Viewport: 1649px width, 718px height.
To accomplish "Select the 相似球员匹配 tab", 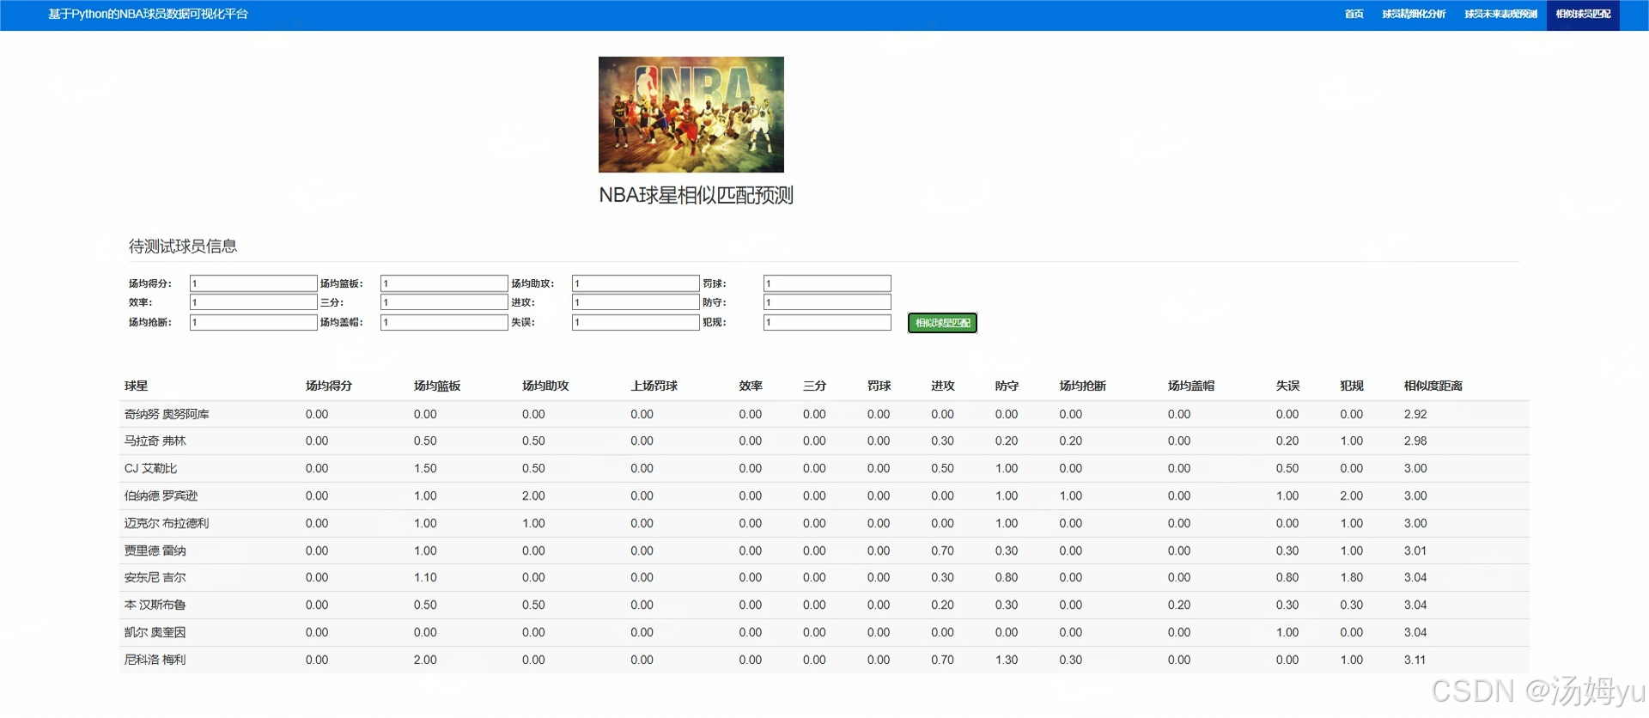I will click(x=1583, y=15).
